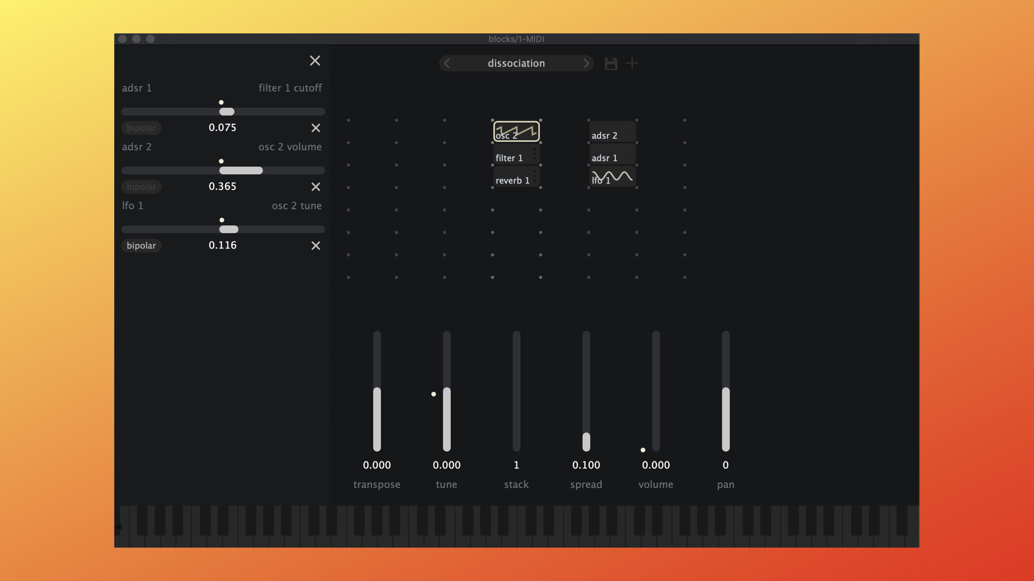This screenshot has height=581, width=1034.
Task: Remove the adsr 1 filter cutoff modulation
Action: point(316,128)
